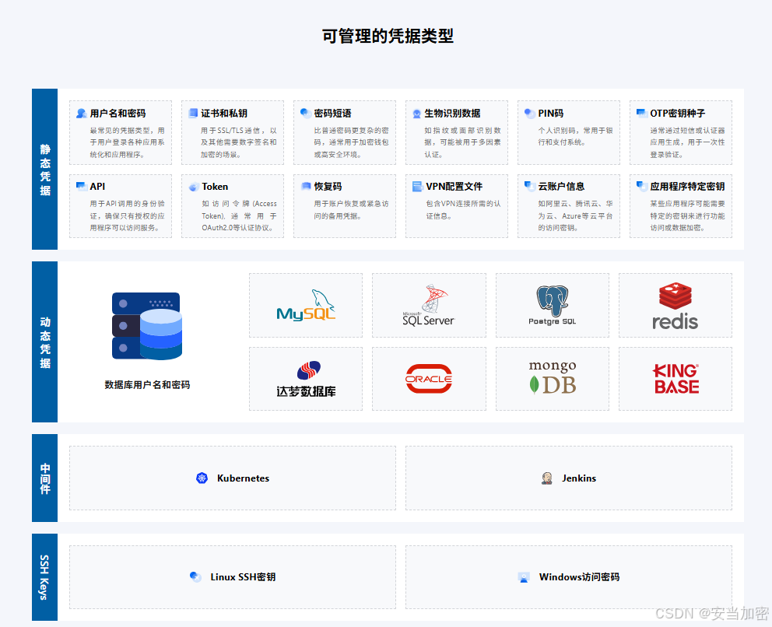Select the mongoDB logo tile
The image size is (772, 627).
[x=552, y=379]
